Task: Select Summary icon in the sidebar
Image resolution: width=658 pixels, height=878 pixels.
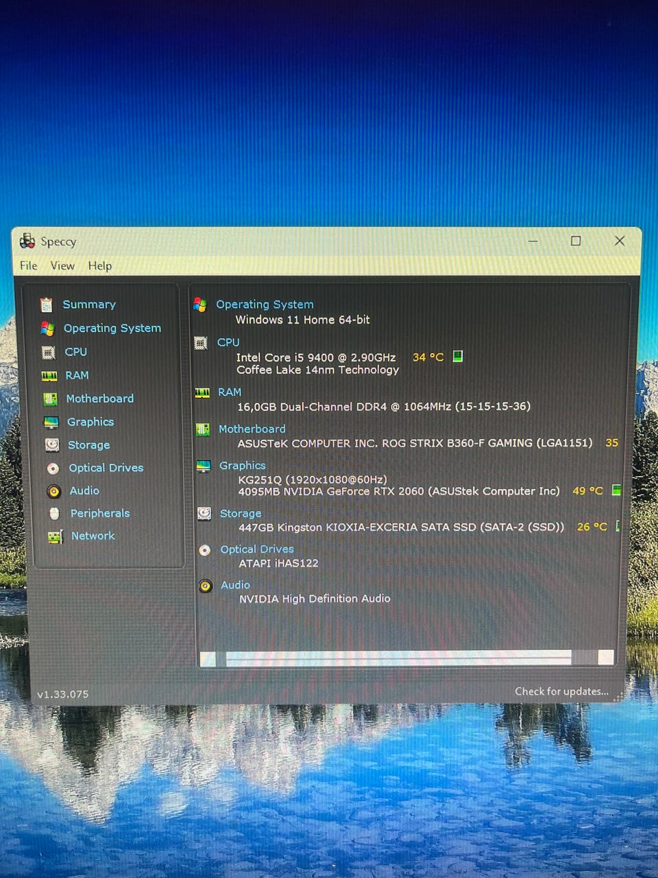Action: 46,305
